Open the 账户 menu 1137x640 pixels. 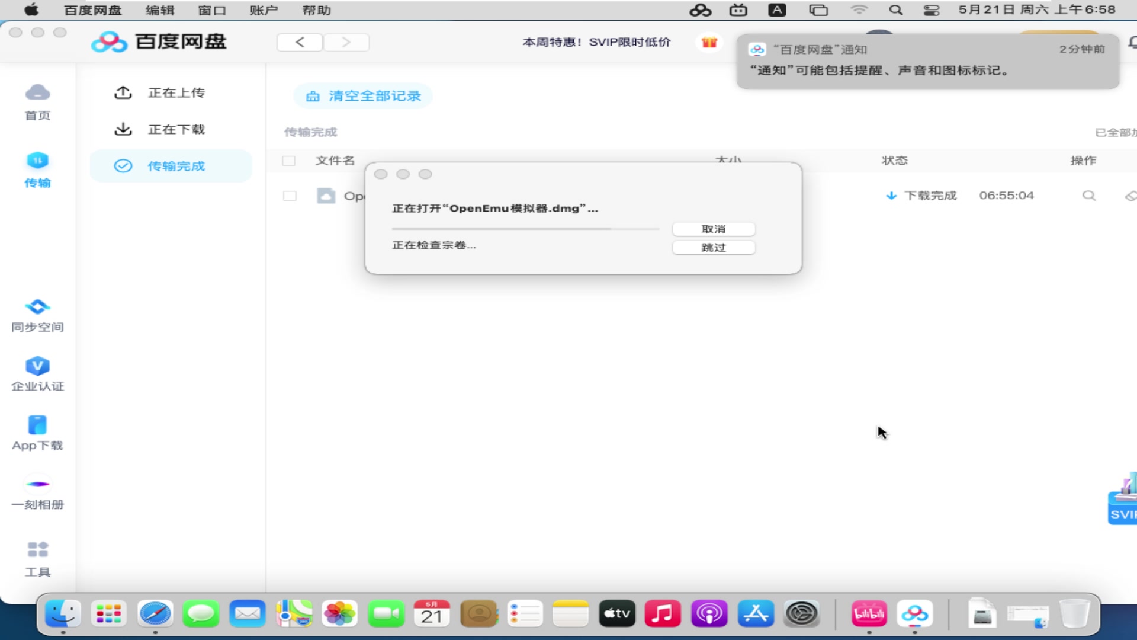(x=264, y=10)
